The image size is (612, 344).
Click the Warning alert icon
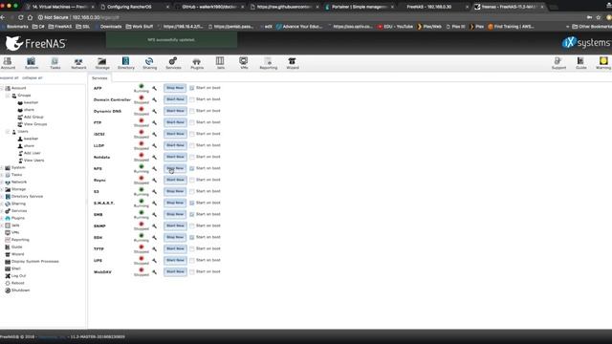tap(603, 63)
